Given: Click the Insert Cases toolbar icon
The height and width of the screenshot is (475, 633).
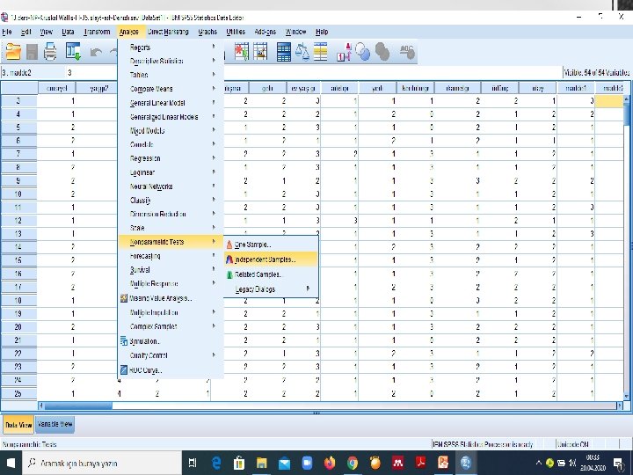Looking at the screenshot, I should [242, 52].
